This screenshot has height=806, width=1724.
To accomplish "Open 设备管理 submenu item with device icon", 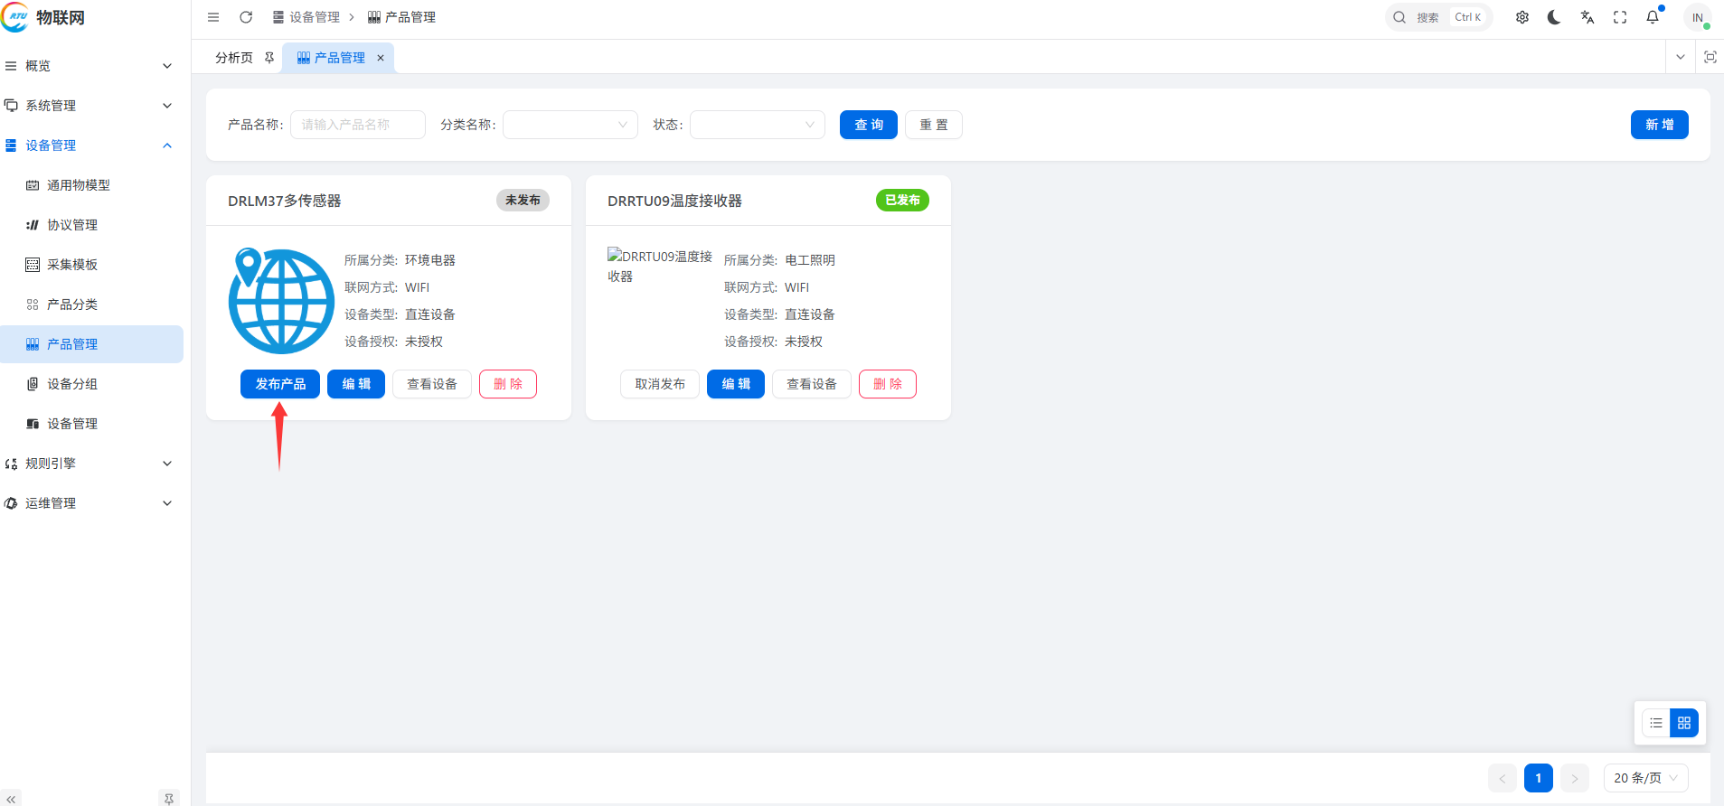I will coord(91,424).
